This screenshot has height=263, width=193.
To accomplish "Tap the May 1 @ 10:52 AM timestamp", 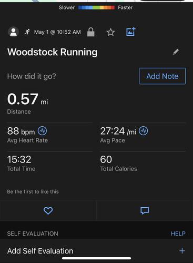I will [57, 32].
